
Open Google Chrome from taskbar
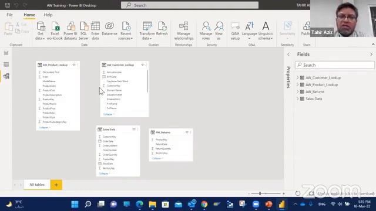204,204
